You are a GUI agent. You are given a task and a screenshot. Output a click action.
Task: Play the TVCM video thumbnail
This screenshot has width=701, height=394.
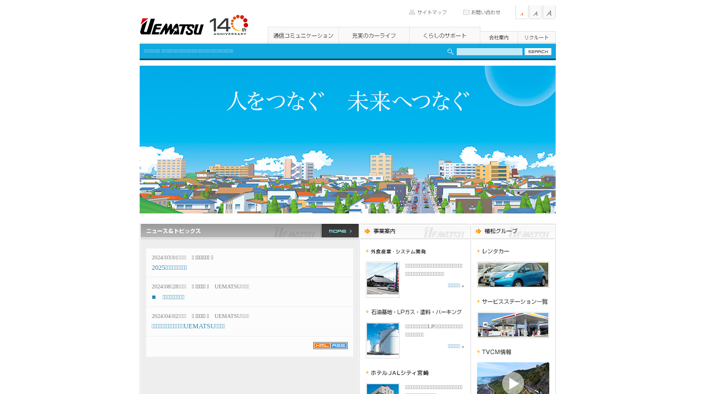[x=513, y=382]
